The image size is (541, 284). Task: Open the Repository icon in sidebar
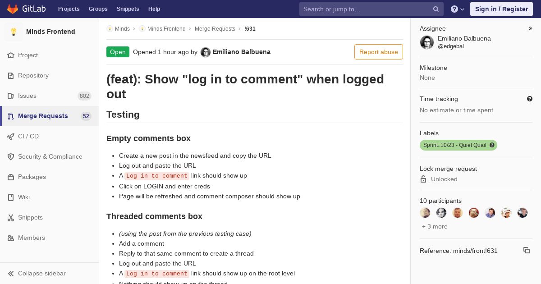click(11, 76)
